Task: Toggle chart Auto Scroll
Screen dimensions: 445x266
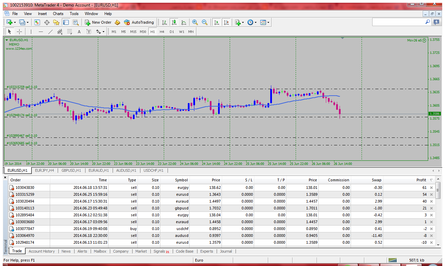Action: tap(216, 22)
